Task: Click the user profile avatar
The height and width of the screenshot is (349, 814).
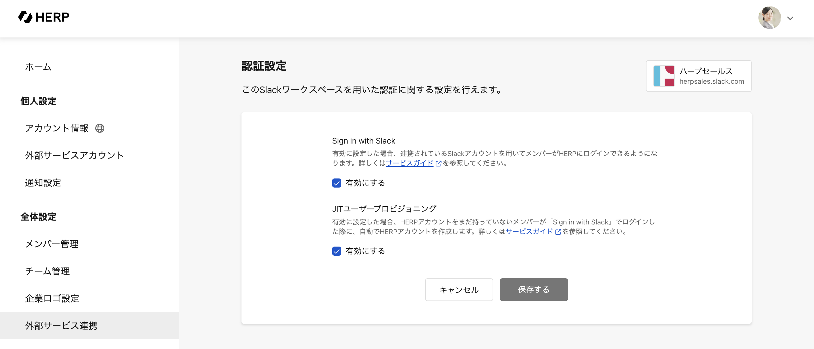Action: (x=769, y=18)
